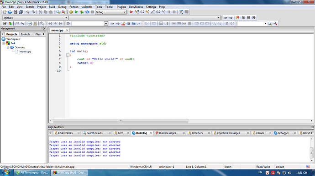The image size is (315, 176).
Task: Click the Replace icon
Action: (63, 12)
